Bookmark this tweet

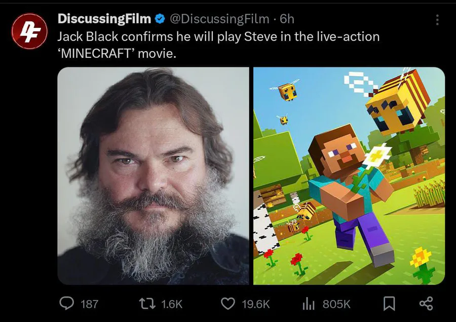[x=389, y=303]
